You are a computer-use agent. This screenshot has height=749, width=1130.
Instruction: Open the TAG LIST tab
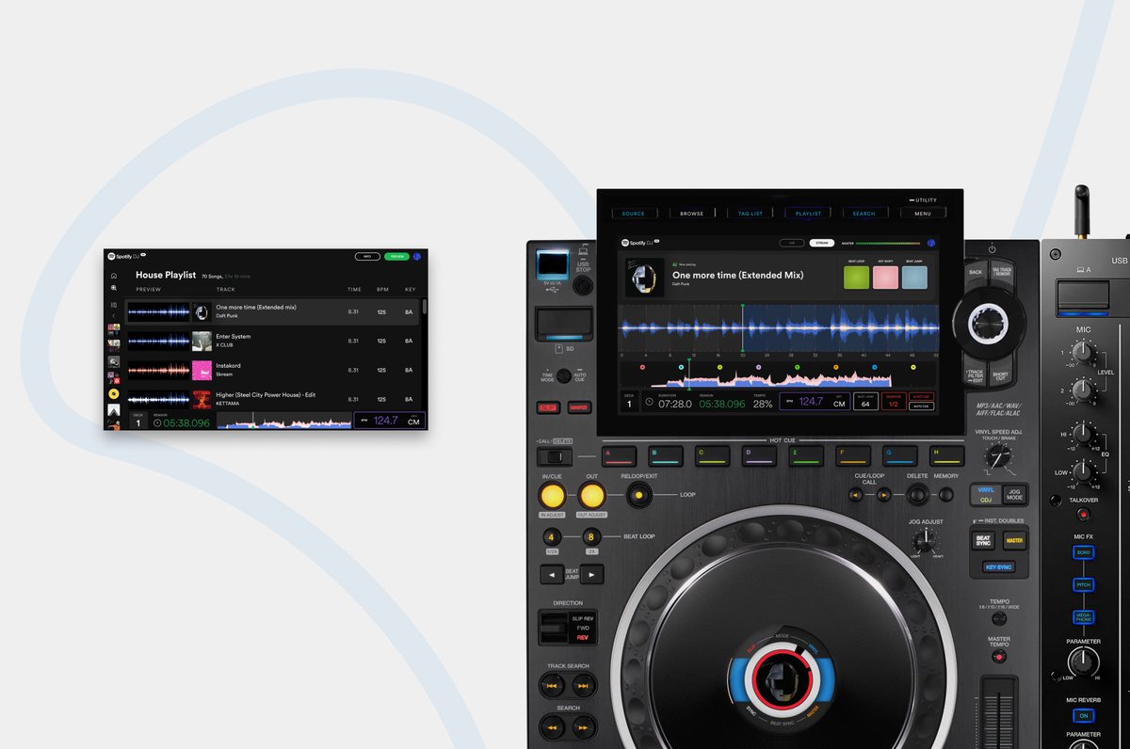tap(751, 214)
